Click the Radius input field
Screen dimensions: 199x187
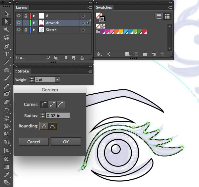click(x=58, y=116)
